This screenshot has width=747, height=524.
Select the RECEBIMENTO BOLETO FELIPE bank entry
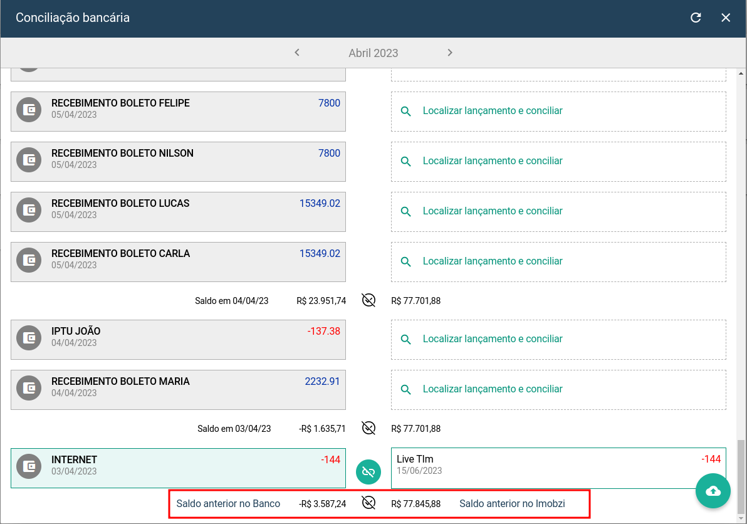(178, 112)
